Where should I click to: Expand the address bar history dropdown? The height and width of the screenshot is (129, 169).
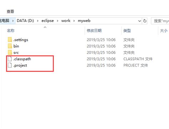139,21
